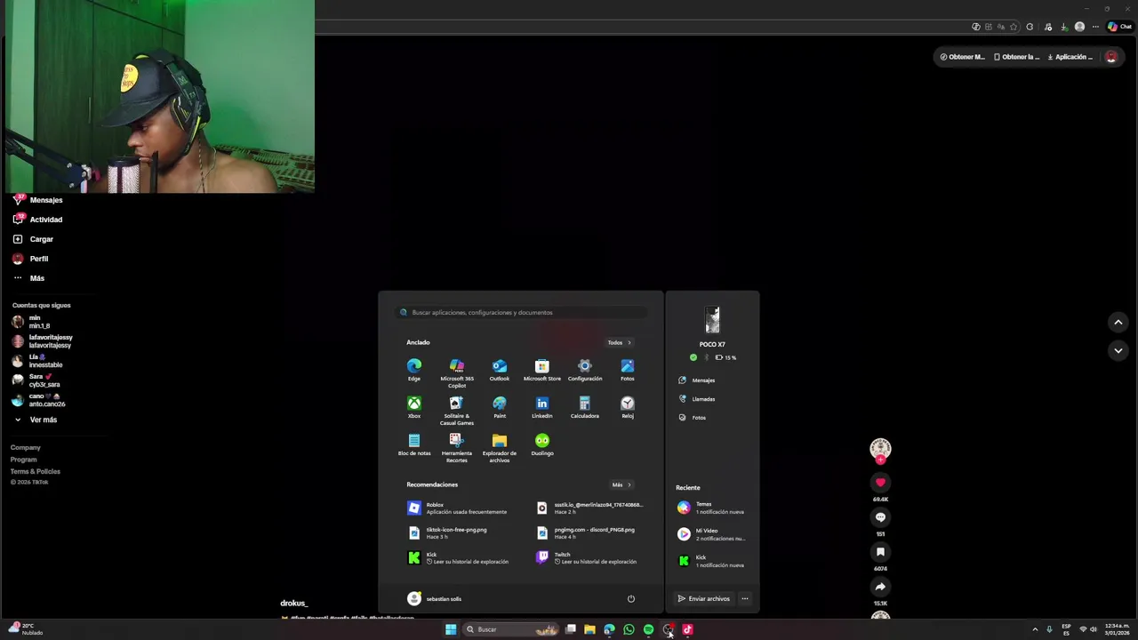Click the Company footer link
1138x640 pixels.
[26, 447]
